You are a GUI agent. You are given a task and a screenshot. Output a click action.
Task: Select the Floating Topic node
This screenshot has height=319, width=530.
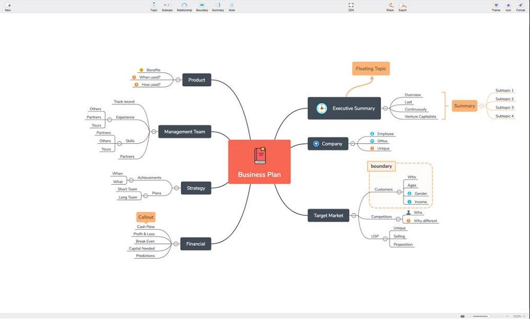tap(371, 69)
